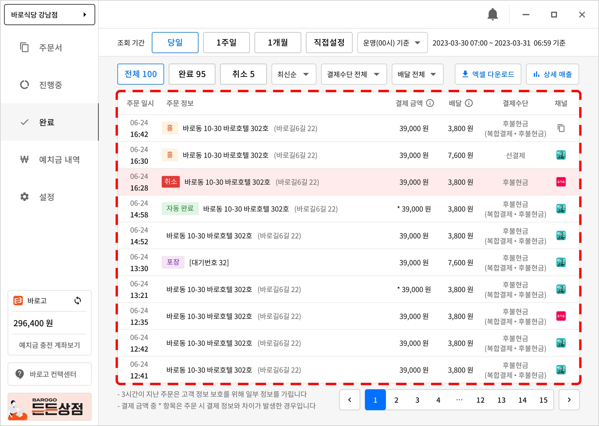Click delivery fee info icon
Viewport: 599px width, 426px height.
pos(469,103)
